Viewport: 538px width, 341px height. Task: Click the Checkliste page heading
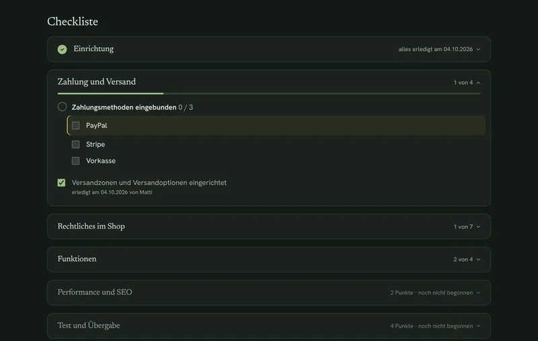point(73,22)
